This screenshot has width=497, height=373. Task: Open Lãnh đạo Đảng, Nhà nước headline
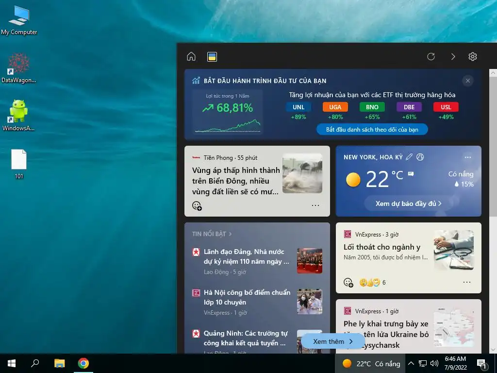click(x=246, y=256)
